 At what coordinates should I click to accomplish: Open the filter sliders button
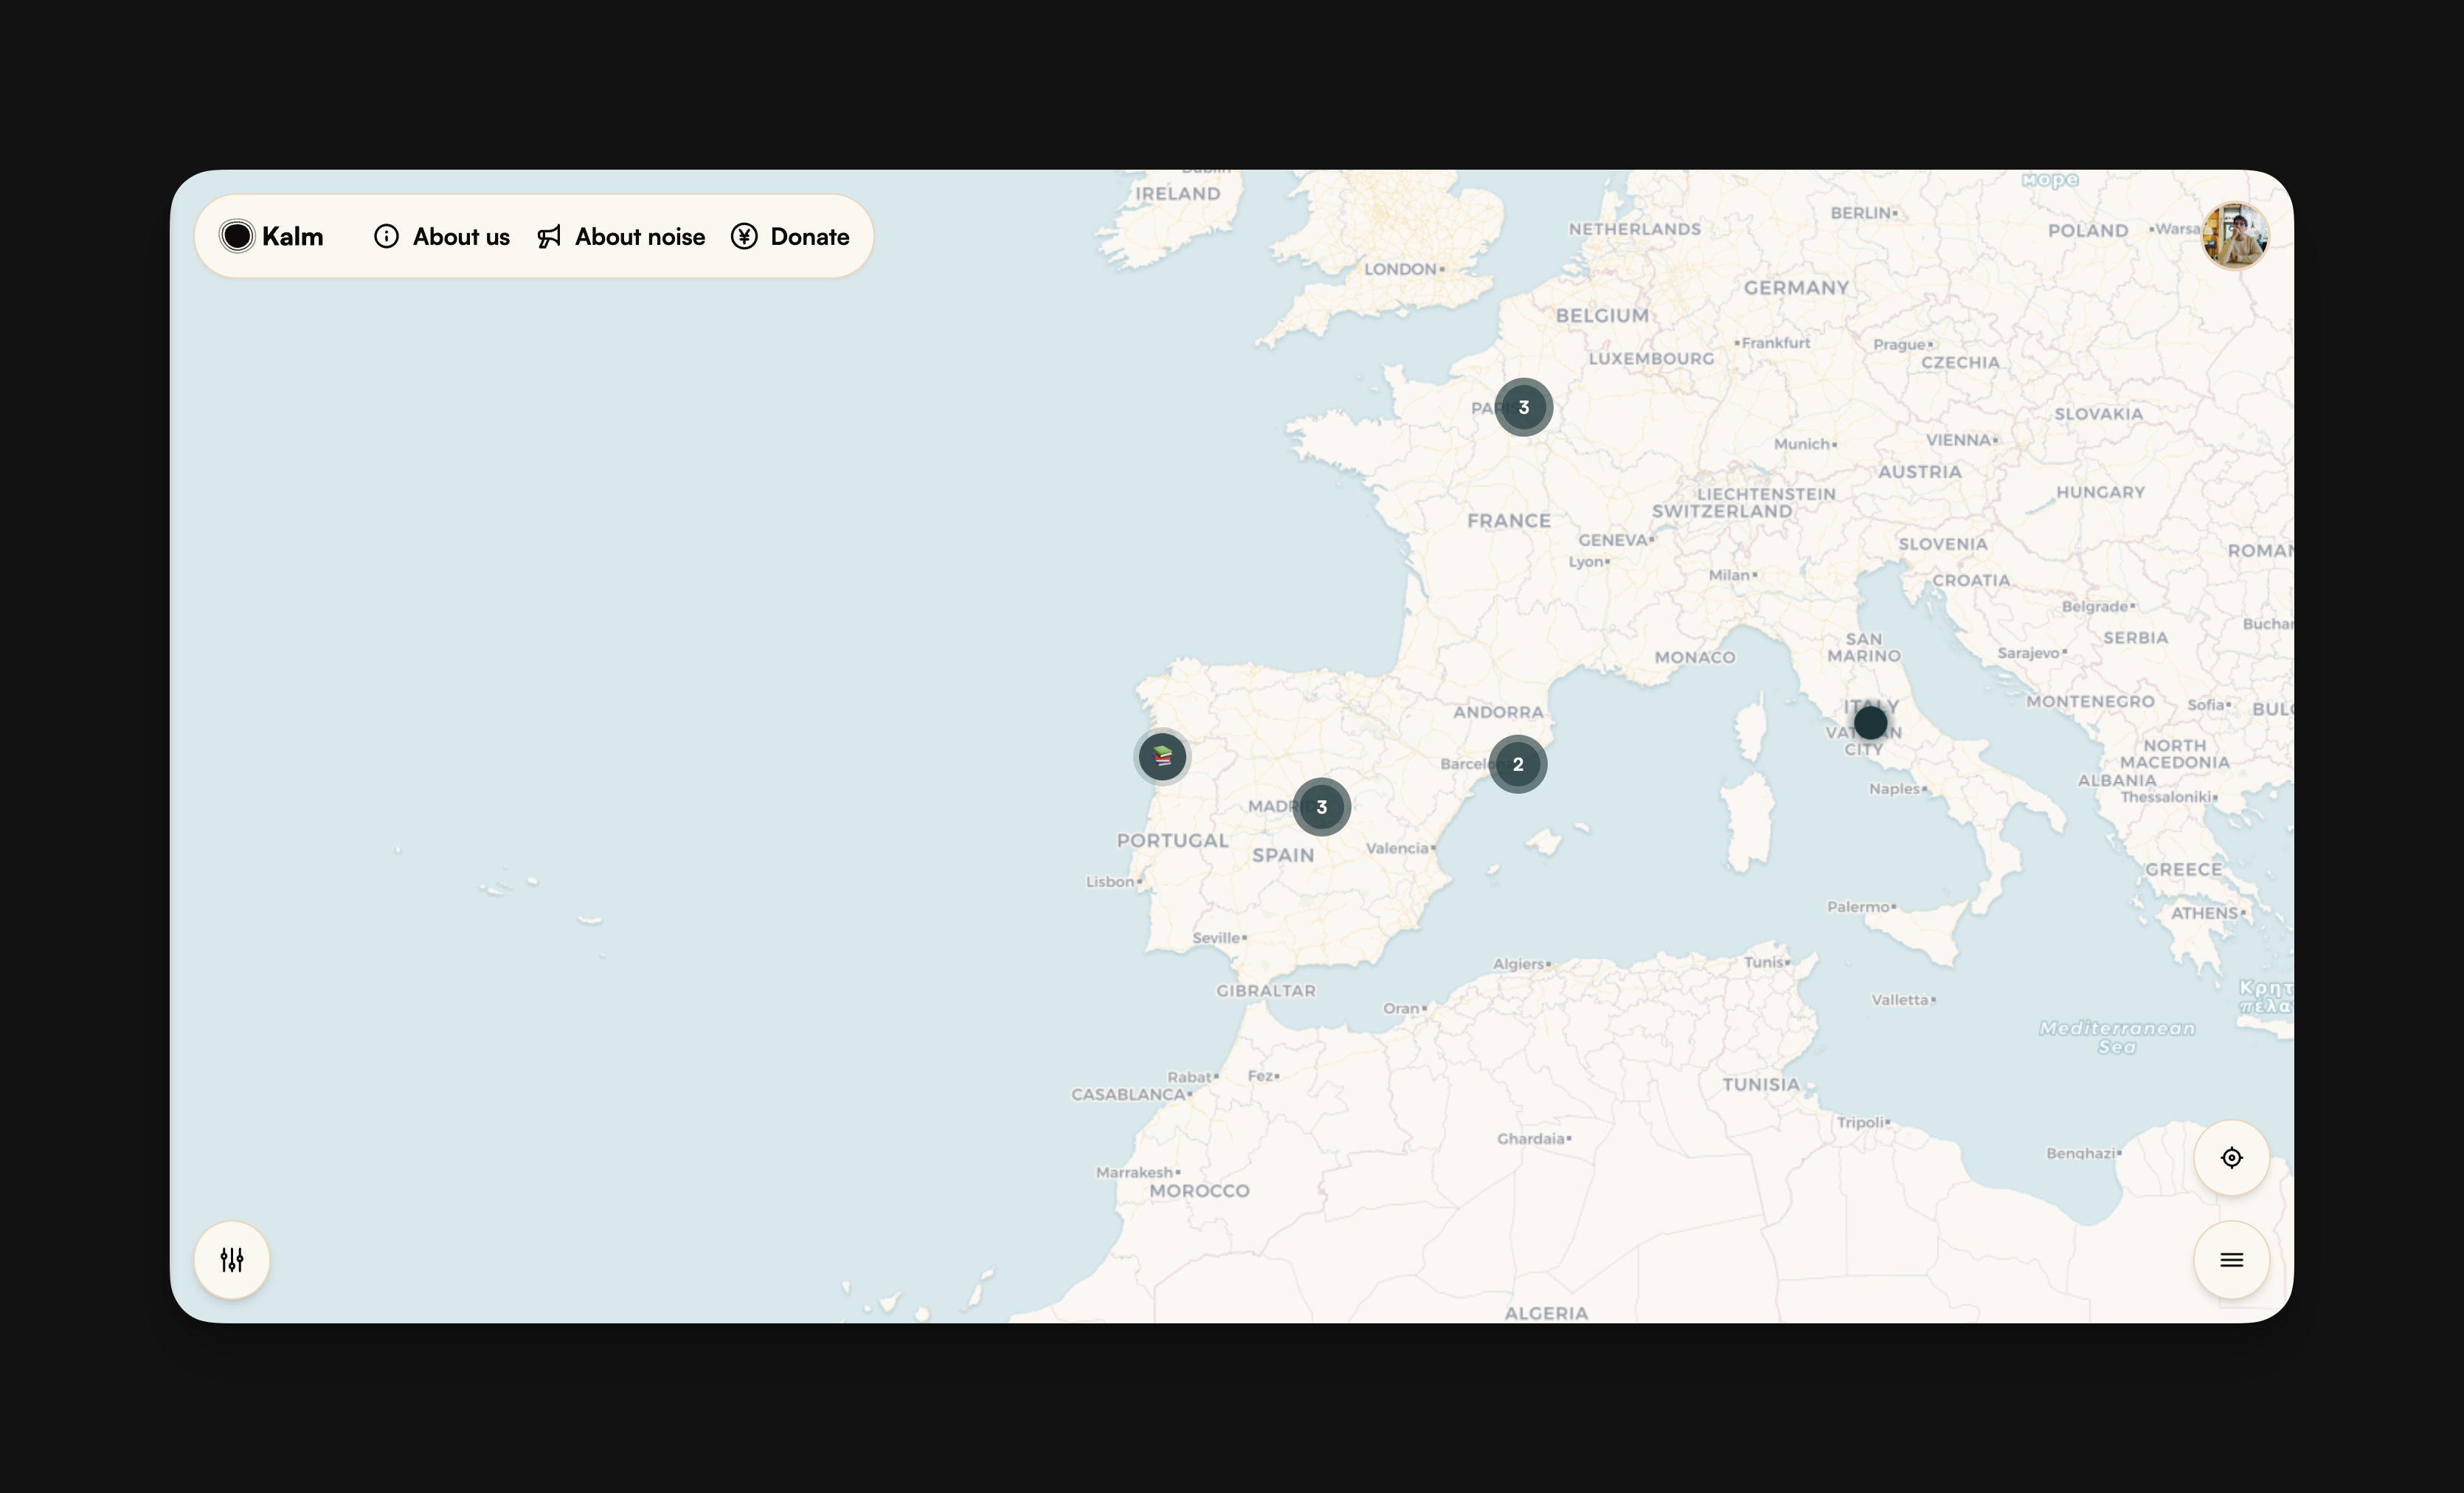coord(232,1260)
